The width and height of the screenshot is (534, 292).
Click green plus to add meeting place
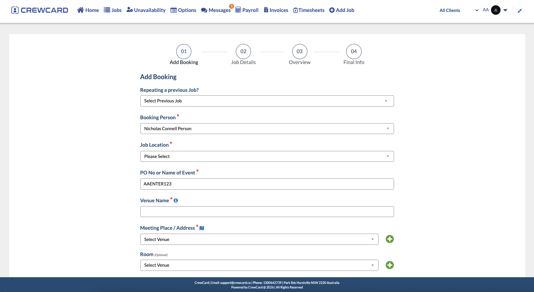(x=390, y=239)
